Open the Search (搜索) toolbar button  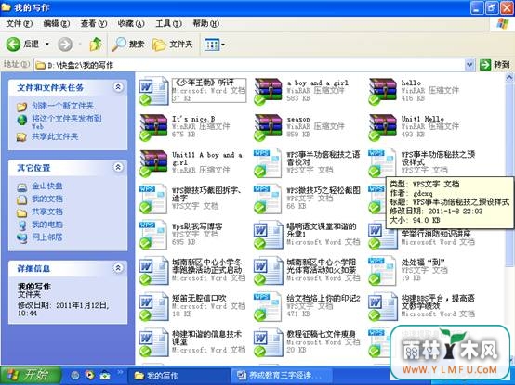pos(127,45)
